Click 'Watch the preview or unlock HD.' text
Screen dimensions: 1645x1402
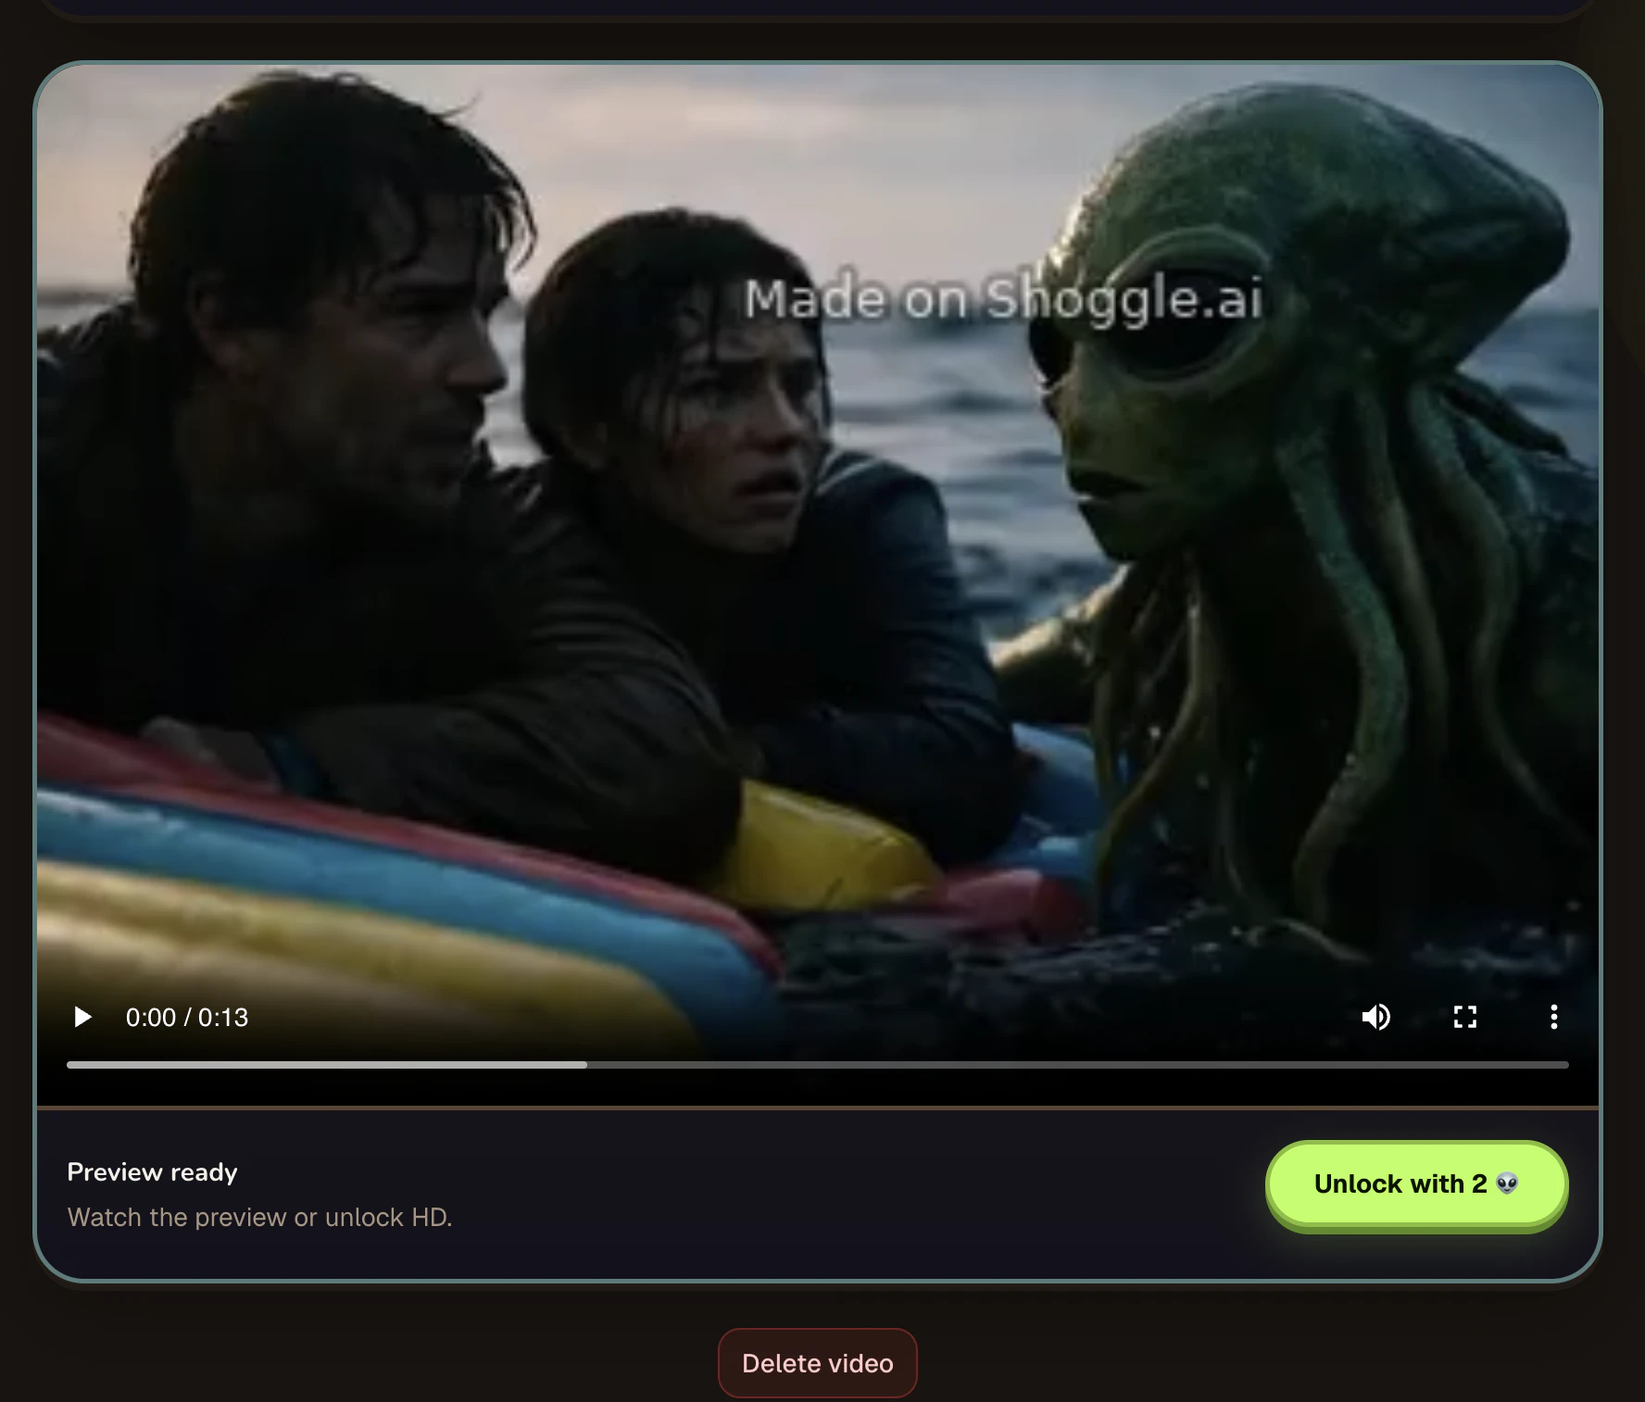[260, 1217]
